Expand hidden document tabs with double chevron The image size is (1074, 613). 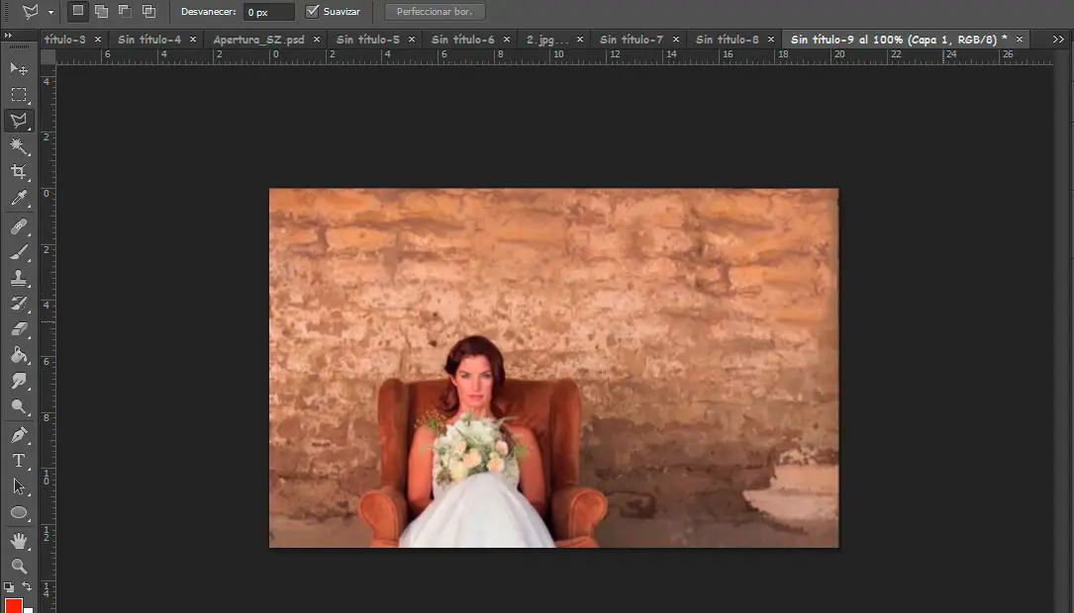1058,40
